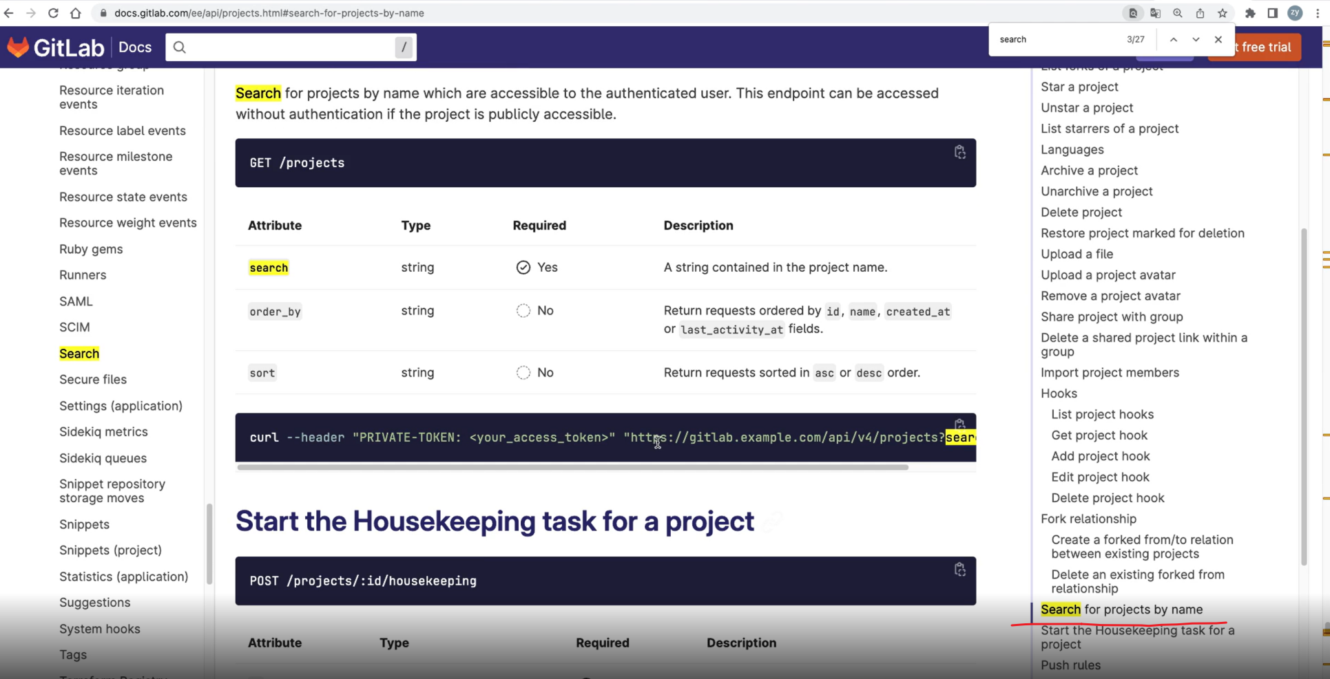This screenshot has height=679, width=1330.
Task: Jump to Restore project marked for deletion
Action: [x=1143, y=233]
